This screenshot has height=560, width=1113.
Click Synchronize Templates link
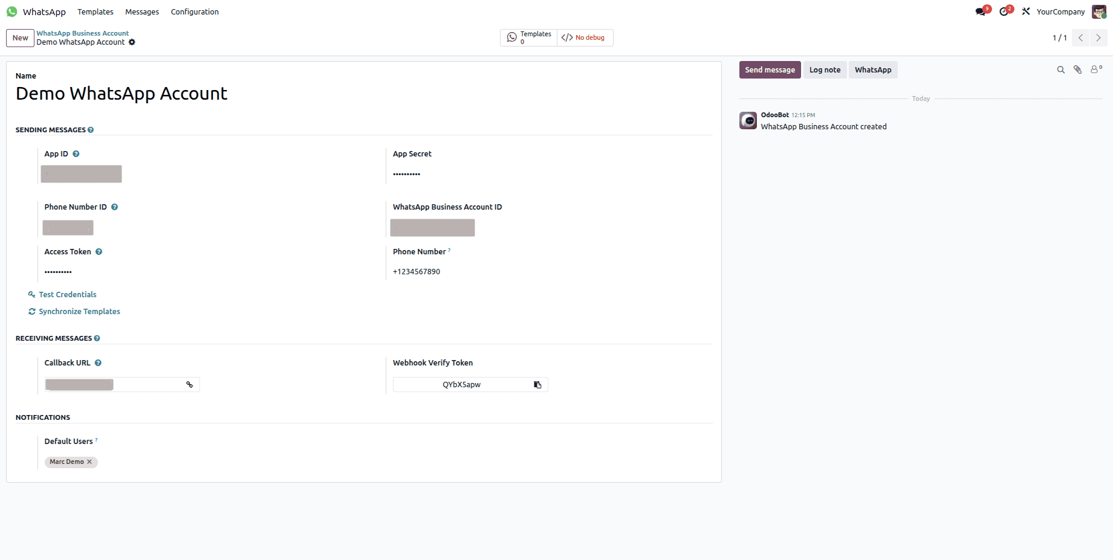click(x=74, y=312)
